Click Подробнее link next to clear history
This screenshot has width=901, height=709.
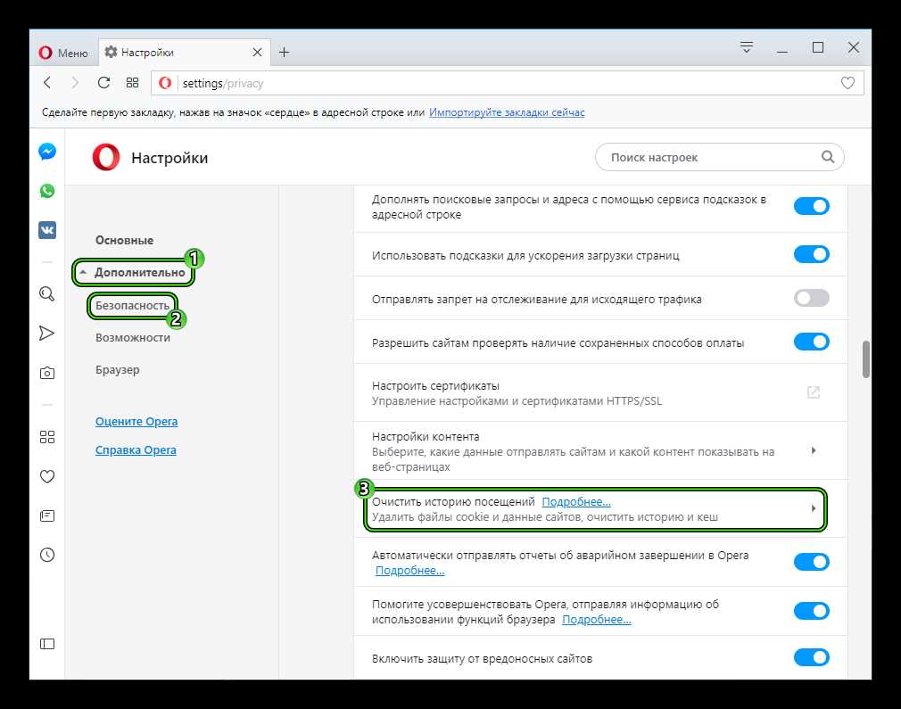576,501
